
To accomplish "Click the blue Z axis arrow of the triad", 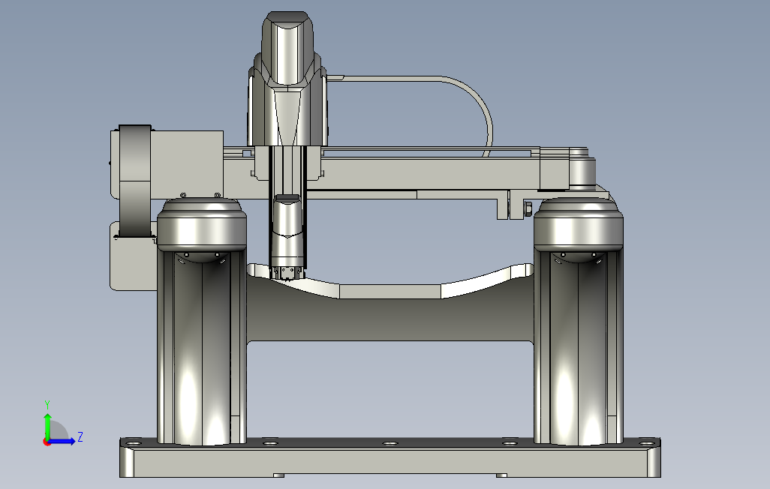I will [x=62, y=442].
